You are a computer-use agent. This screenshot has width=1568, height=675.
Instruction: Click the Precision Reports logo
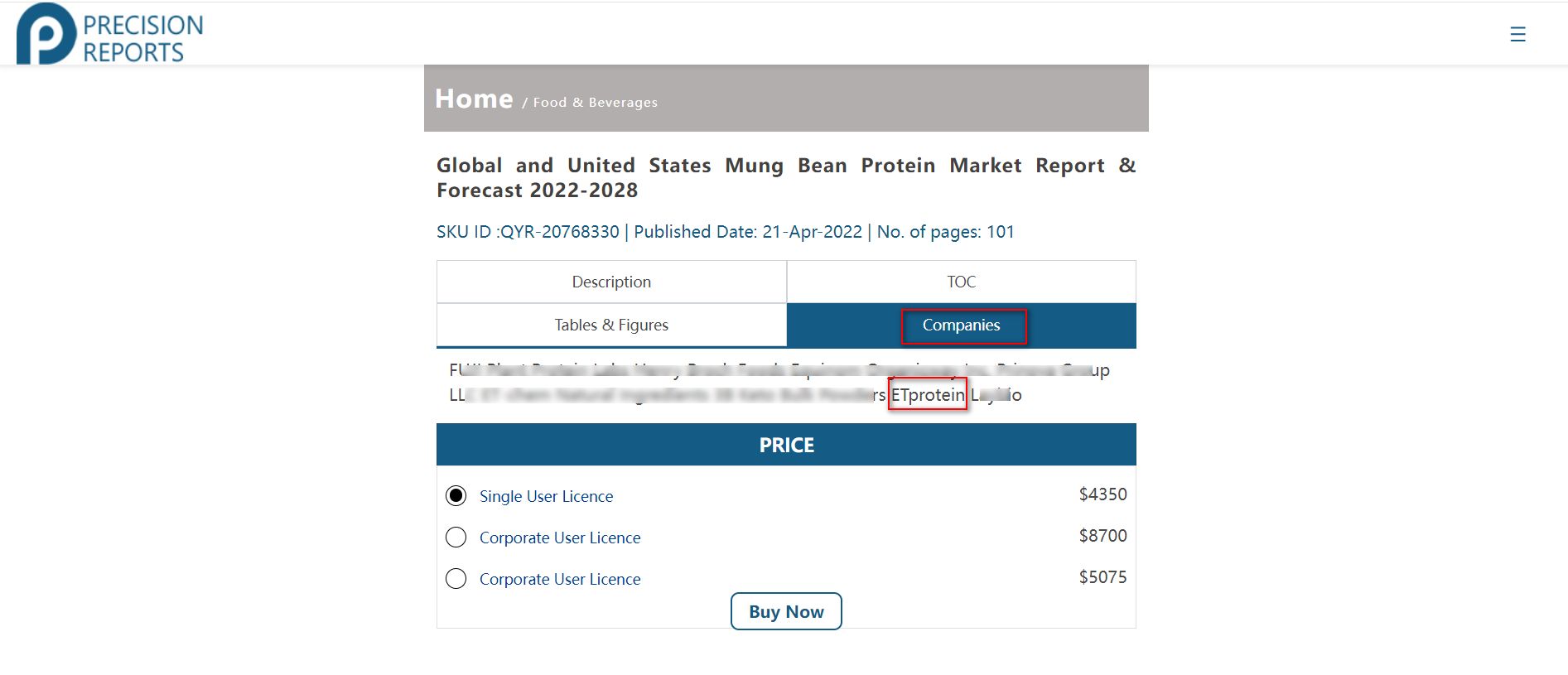coord(110,34)
